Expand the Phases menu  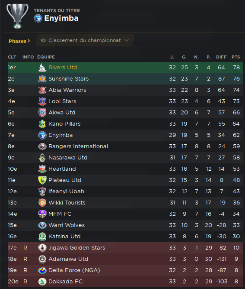coord(19,41)
